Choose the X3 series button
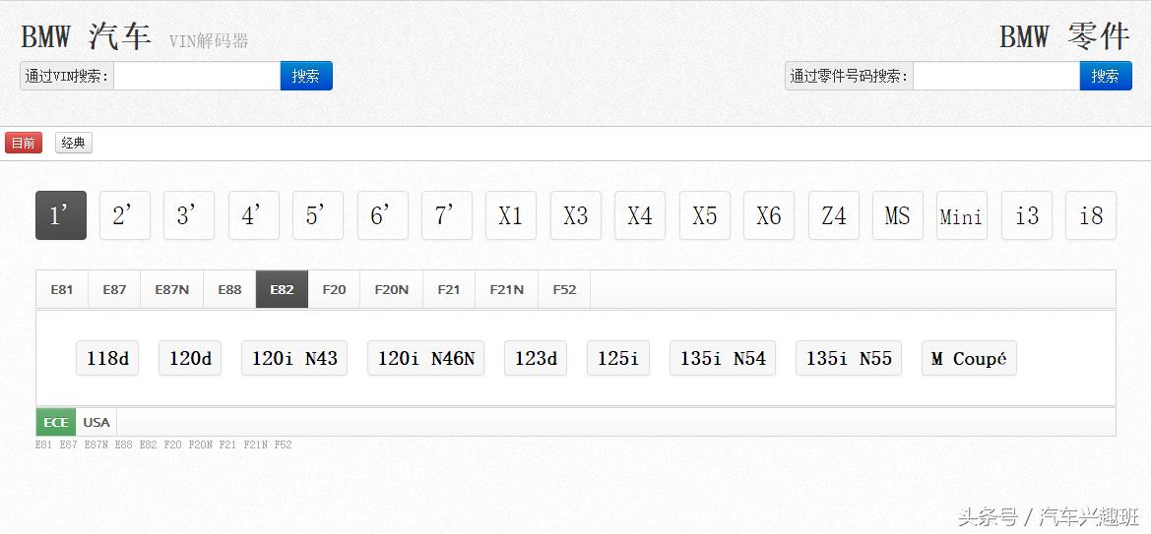1151x534 pixels. [x=576, y=215]
